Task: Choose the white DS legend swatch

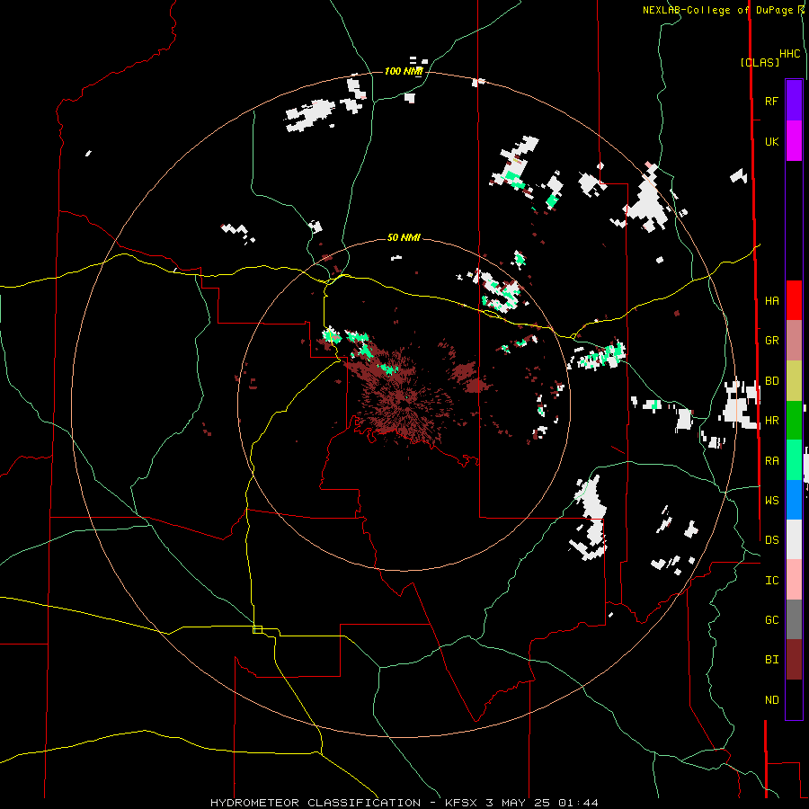Action: pos(794,539)
